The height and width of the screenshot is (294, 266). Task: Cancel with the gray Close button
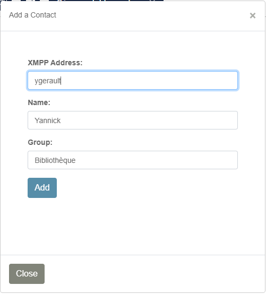(x=27, y=273)
